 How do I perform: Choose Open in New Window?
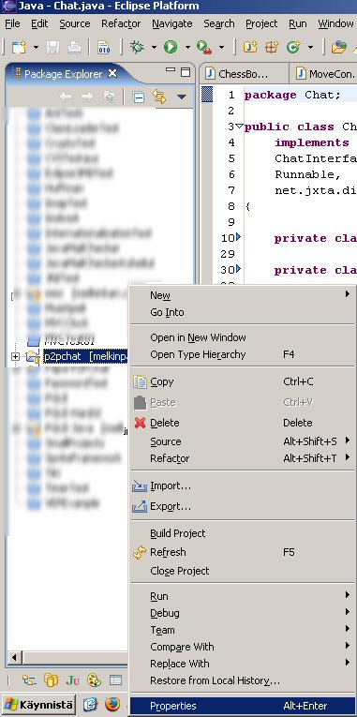[243, 337]
